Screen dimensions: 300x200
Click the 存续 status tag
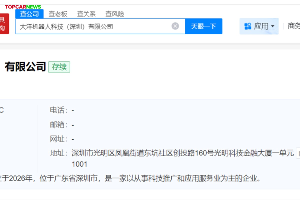tap(59, 67)
